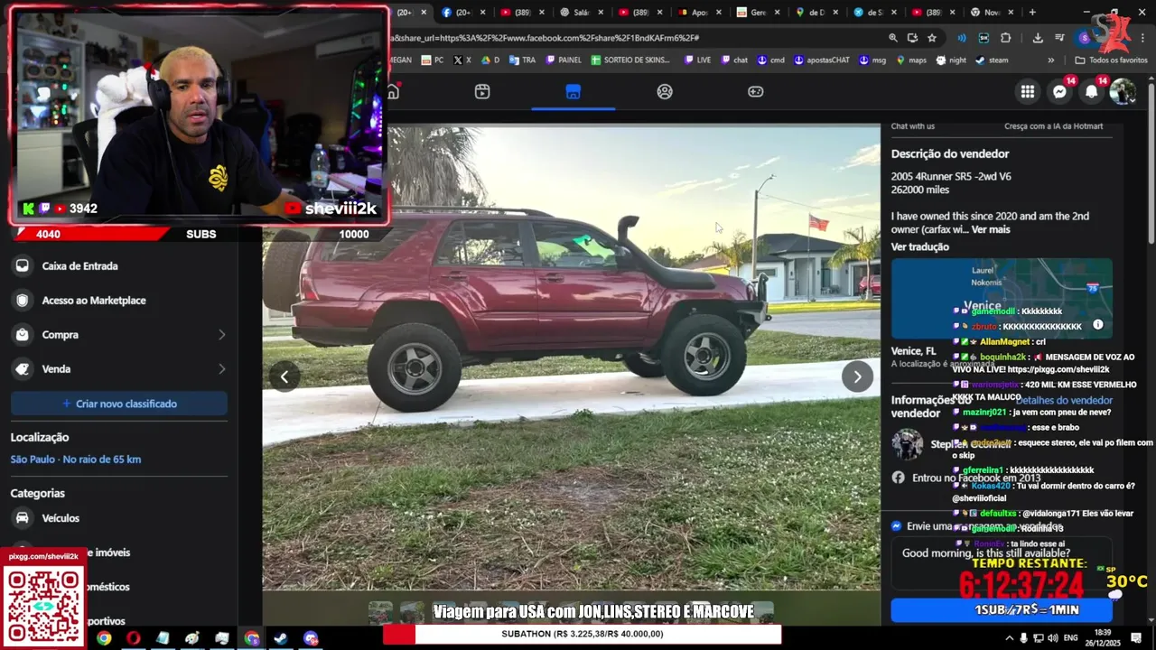Open the apostasCHAT bookmark
Image resolution: width=1156 pixels, height=650 pixels.
click(822, 60)
